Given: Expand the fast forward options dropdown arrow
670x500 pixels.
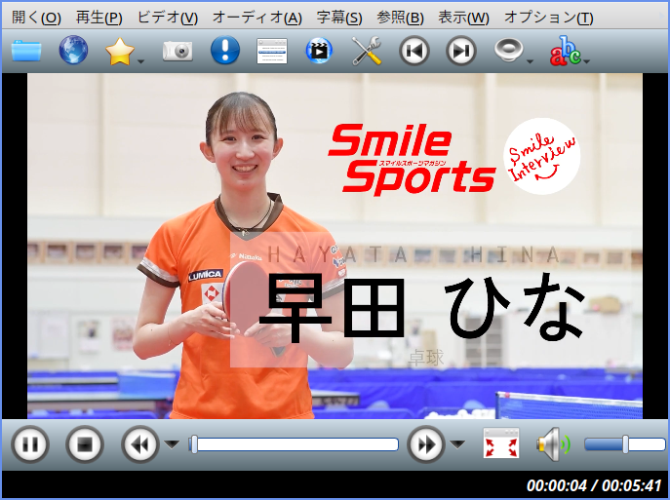Looking at the screenshot, I should pos(457,444).
